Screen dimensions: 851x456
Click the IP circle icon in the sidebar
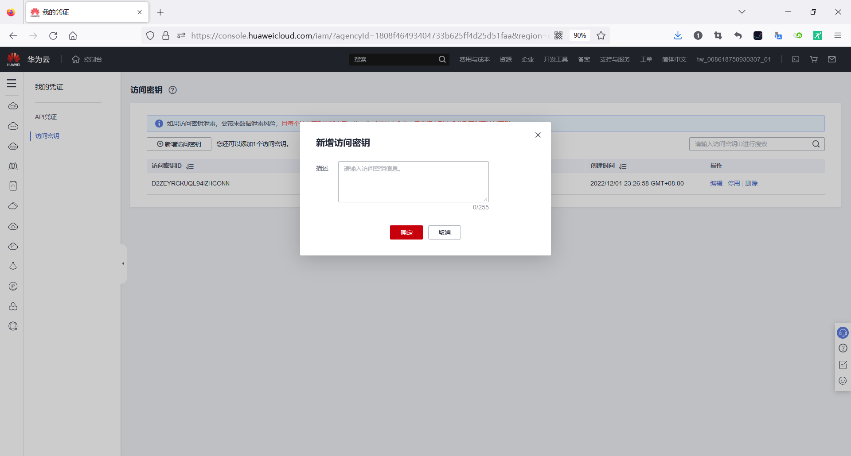coord(13,286)
